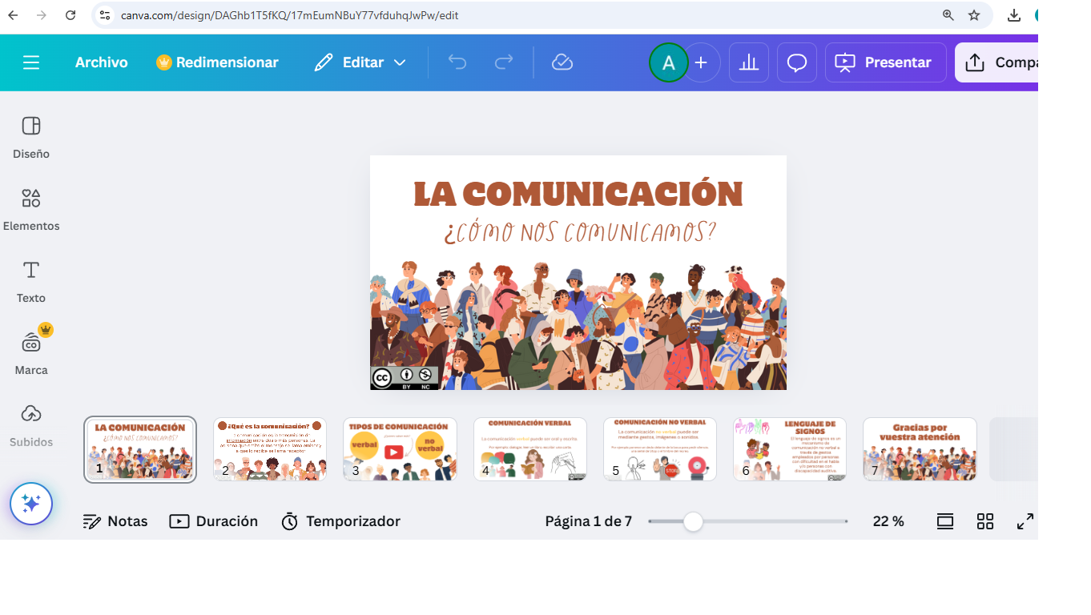Click the Canva magic assistant sparkle button
The image size is (1091, 615).
point(31,504)
